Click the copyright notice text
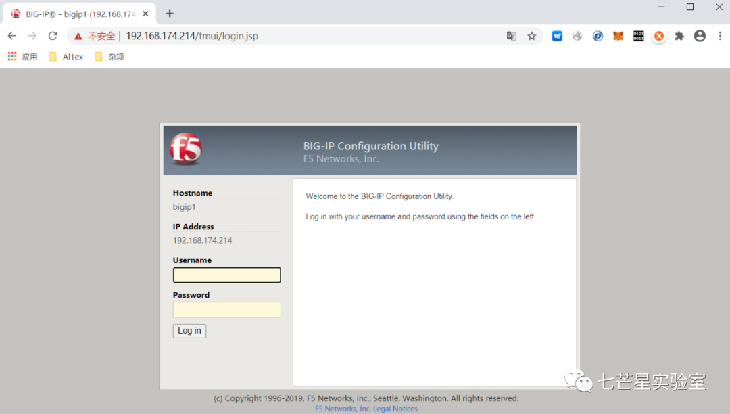 tap(366, 398)
